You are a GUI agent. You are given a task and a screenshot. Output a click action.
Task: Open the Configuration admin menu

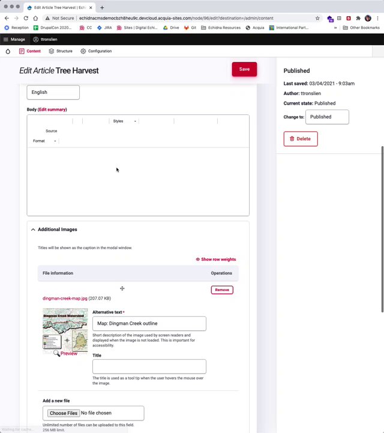click(96, 51)
